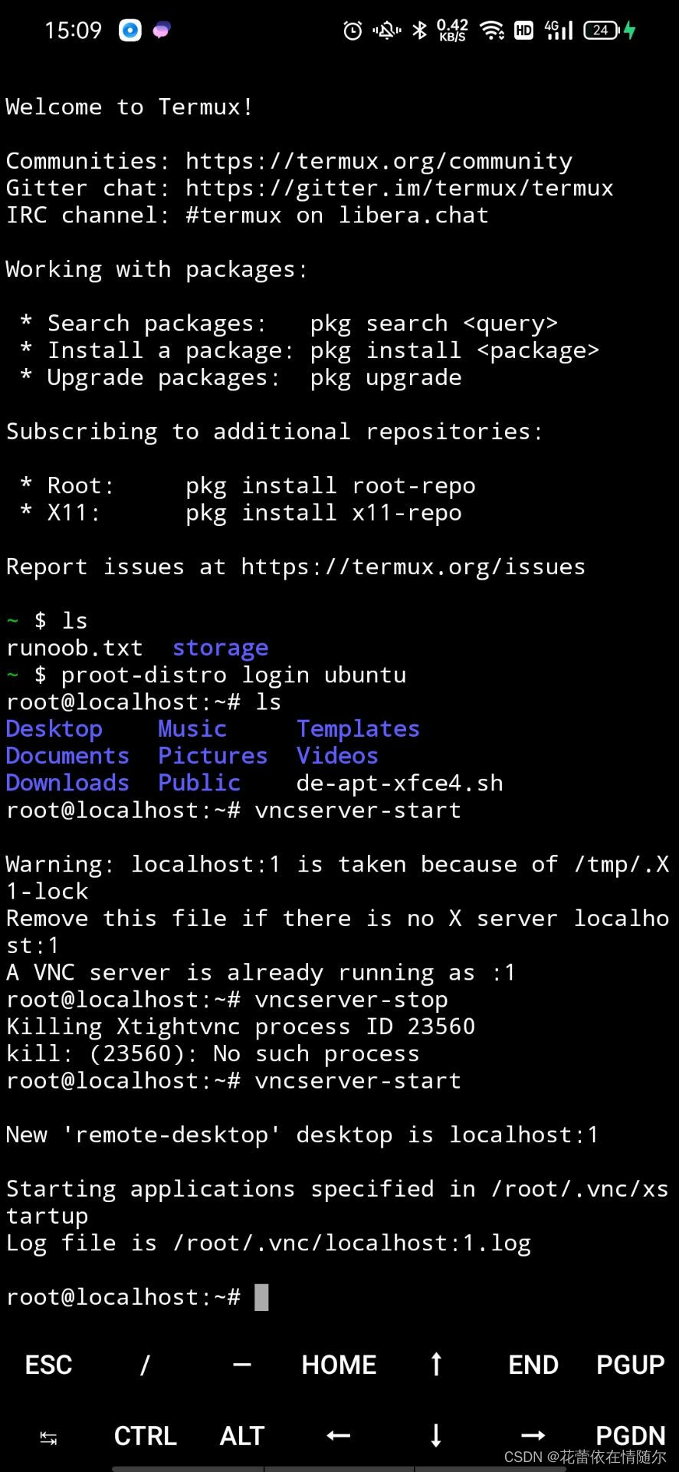Open the storage directory link
679x1472 pixels.
(x=220, y=648)
